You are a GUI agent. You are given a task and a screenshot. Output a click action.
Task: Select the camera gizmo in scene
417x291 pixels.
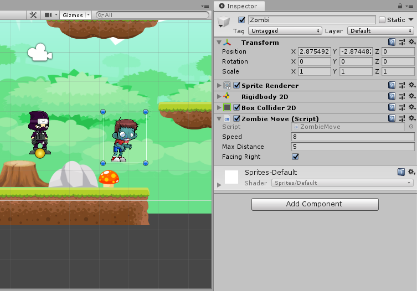38,52
